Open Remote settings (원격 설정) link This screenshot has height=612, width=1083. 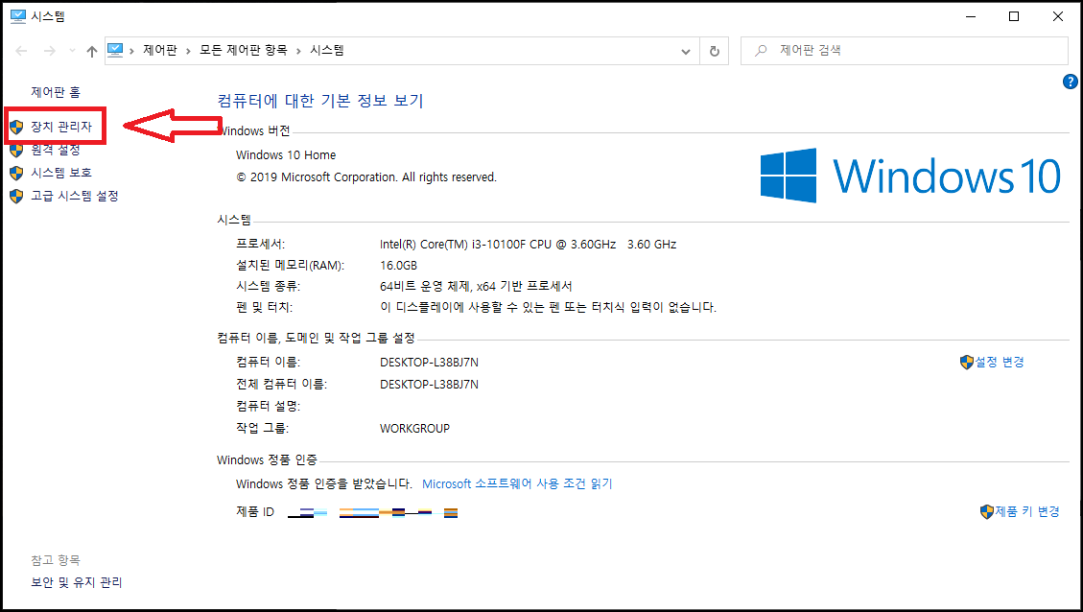(56, 150)
